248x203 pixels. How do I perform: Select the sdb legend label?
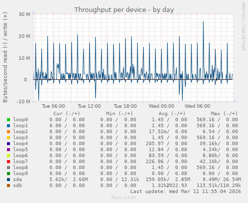17,186
